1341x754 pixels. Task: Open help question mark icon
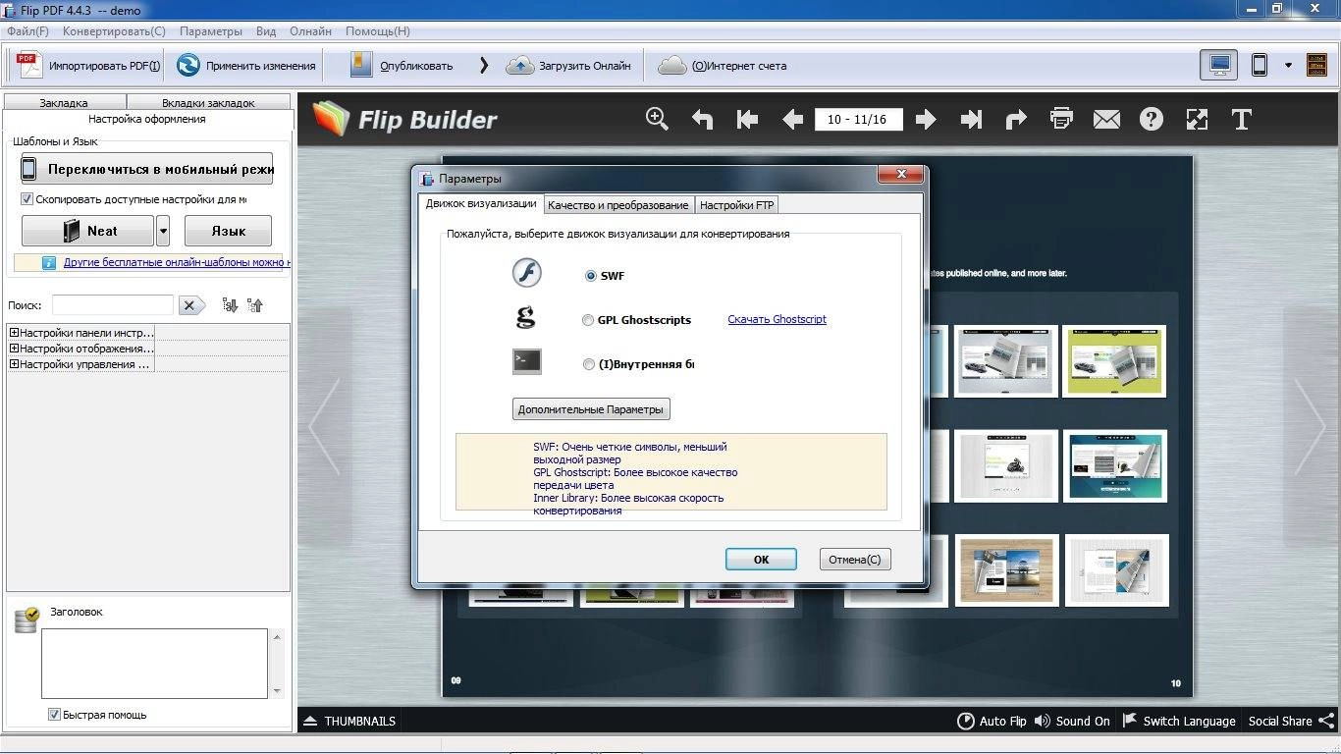[1152, 120]
